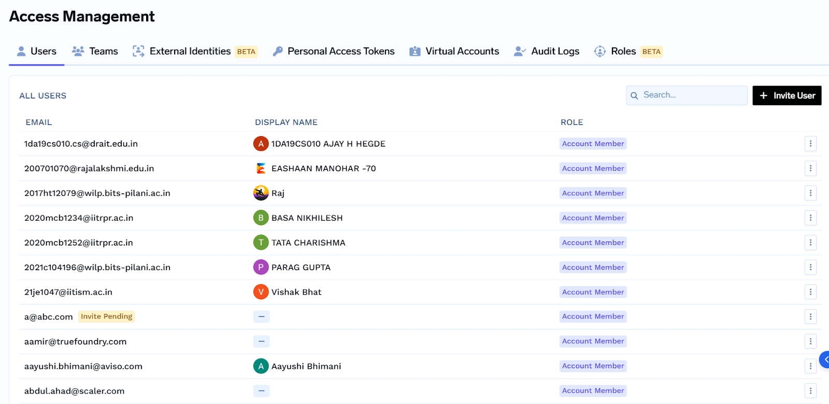
Task: Open row menu for abdul.ahad@scaler.com
Action: [810, 391]
